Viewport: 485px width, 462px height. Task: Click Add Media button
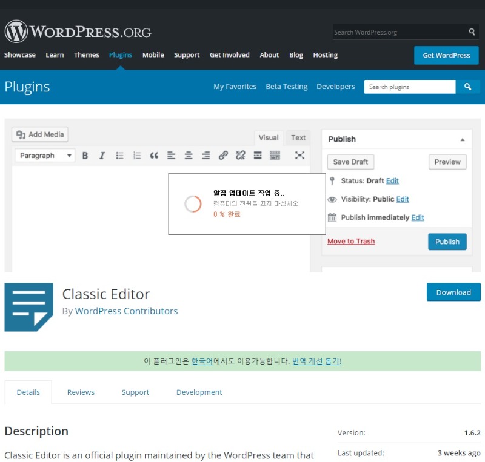click(x=40, y=134)
